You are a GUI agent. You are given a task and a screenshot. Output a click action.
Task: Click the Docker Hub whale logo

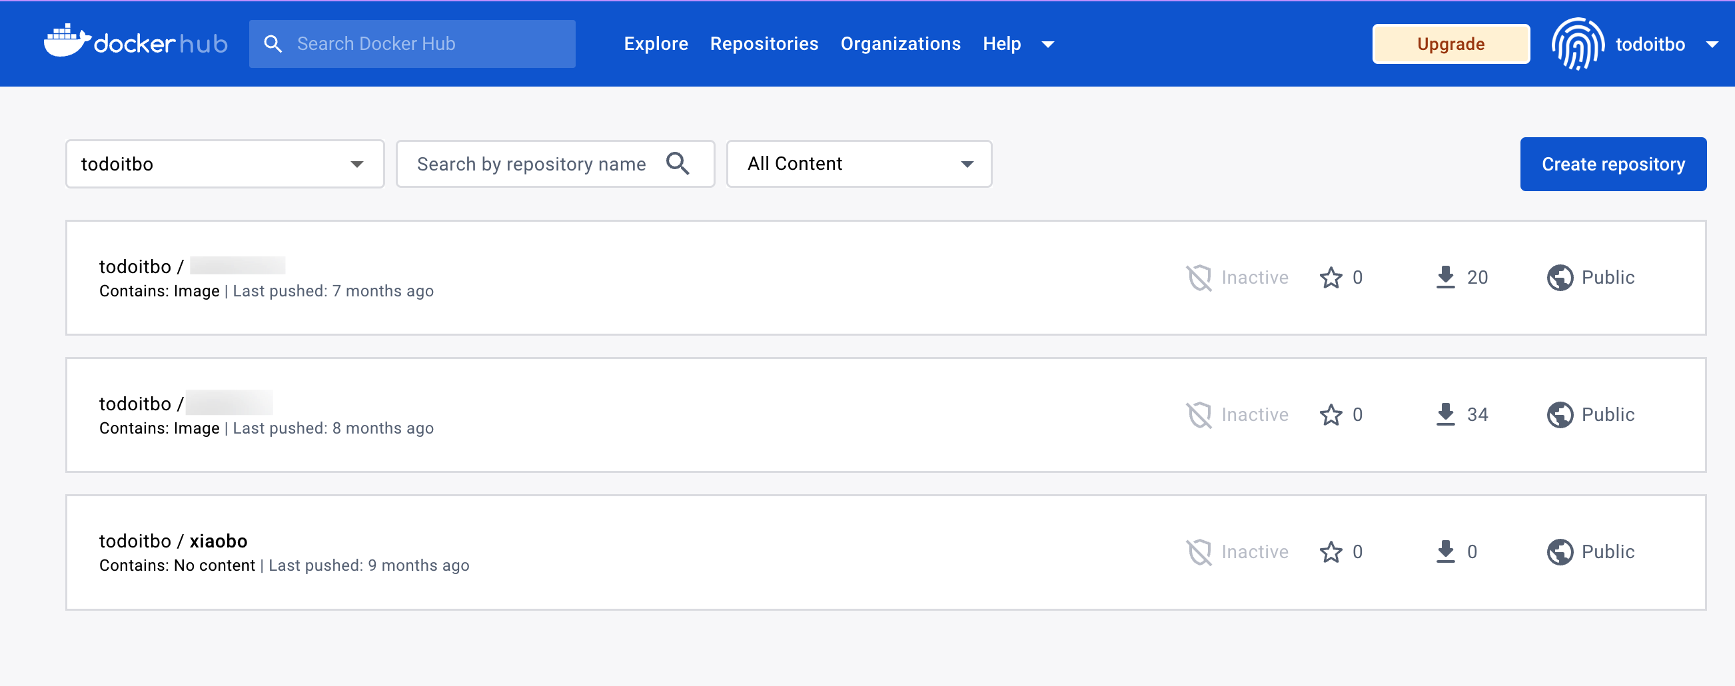coord(67,43)
